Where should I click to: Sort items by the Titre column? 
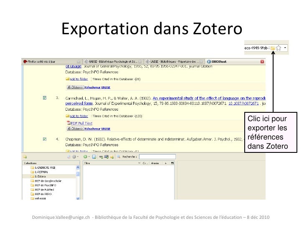(x=112, y=163)
